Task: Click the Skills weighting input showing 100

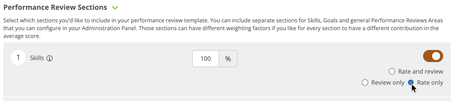Action: (206, 59)
